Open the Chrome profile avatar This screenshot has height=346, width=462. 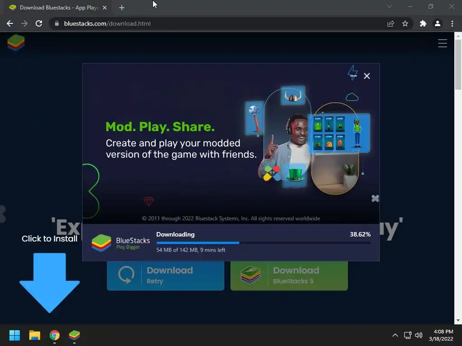click(438, 23)
